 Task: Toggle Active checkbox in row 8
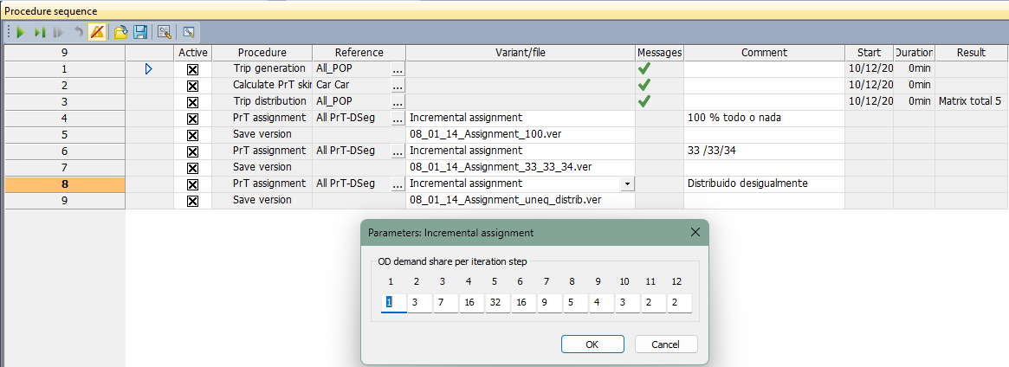click(x=192, y=184)
